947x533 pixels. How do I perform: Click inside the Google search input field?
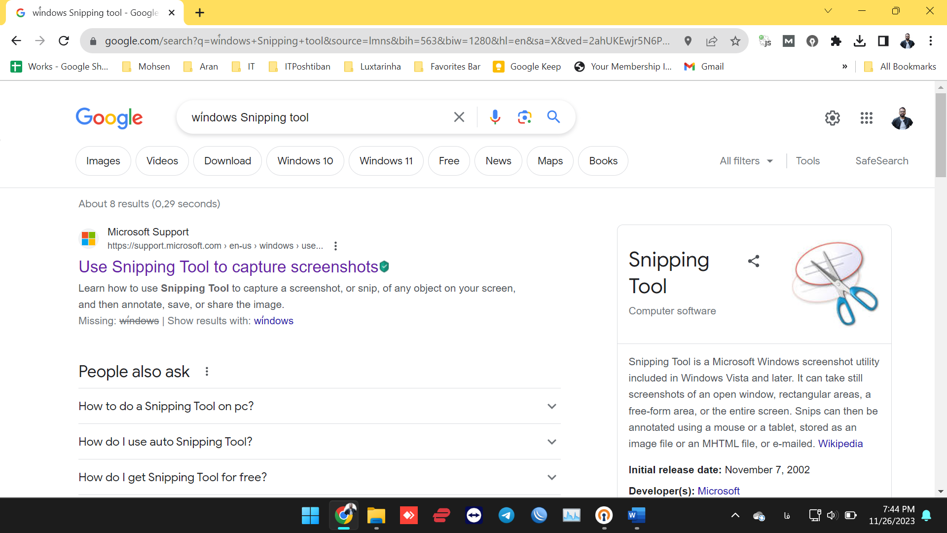coord(316,117)
